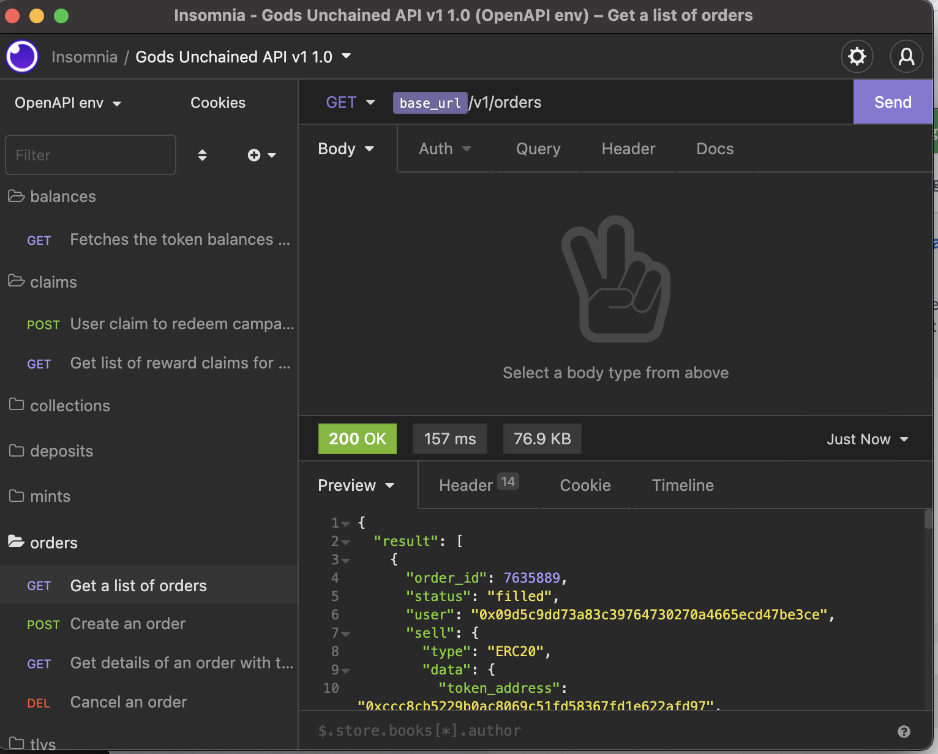Select the Fetches the token balances request
Screen dimensions: 938x754
[149, 240]
